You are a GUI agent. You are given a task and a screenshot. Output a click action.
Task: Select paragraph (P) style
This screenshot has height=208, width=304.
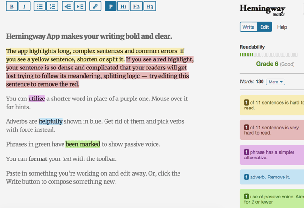(111, 7)
